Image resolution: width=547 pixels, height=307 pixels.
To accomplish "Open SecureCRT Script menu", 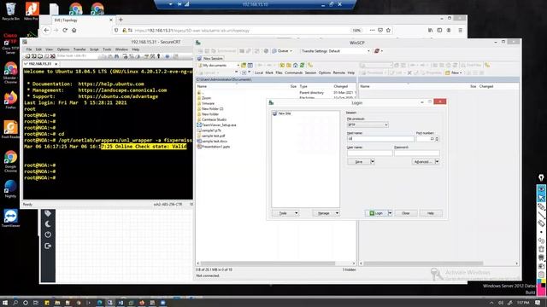I will point(94,49).
